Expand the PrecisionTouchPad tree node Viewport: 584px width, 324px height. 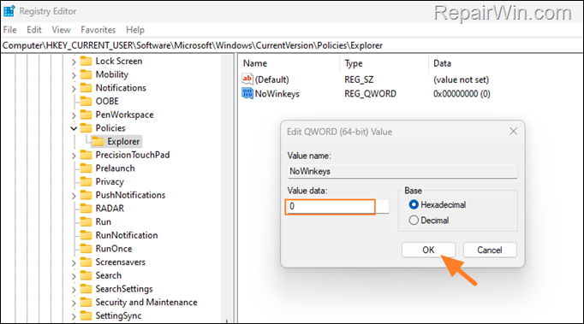point(74,156)
